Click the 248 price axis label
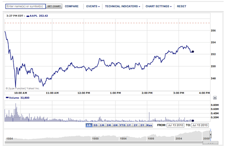The height and width of the screenshot is (146, 225). coord(213,79)
